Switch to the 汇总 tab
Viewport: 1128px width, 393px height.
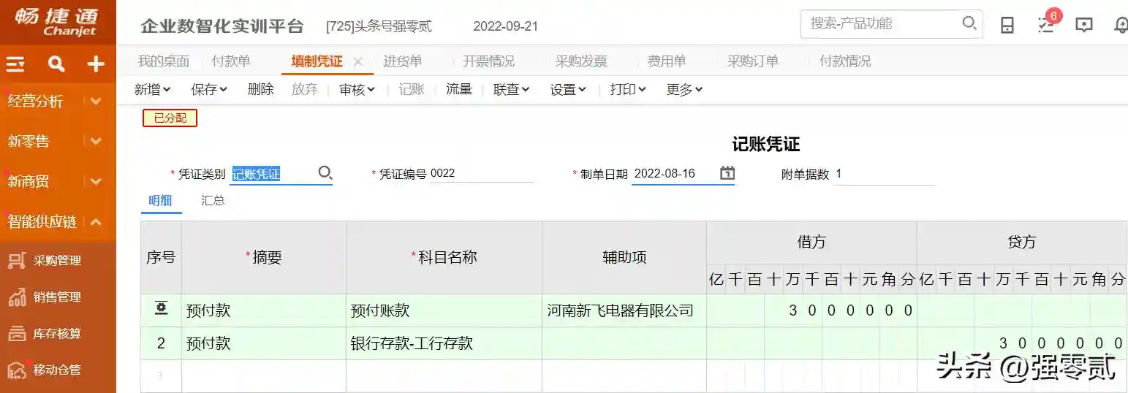point(213,200)
